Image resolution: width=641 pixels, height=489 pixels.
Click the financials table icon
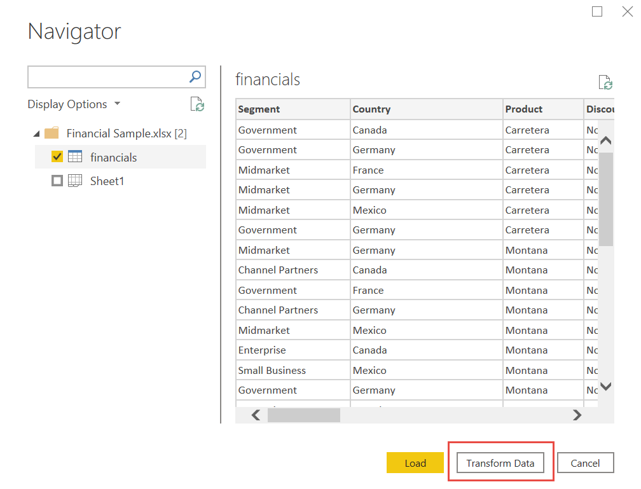pos(75,156)
